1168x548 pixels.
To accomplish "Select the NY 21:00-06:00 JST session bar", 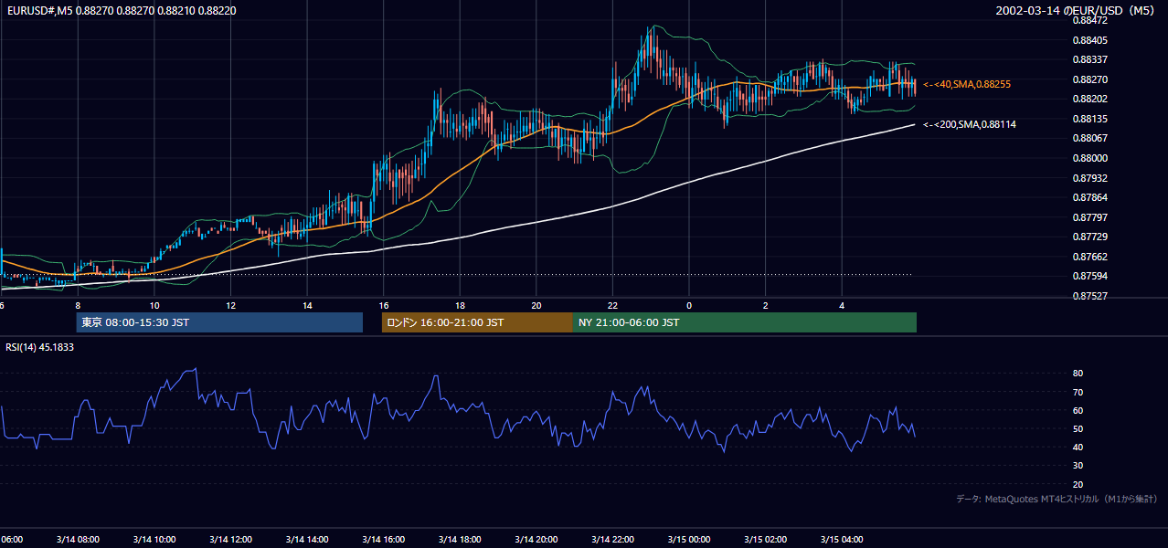I will click(x=745, y=322).
